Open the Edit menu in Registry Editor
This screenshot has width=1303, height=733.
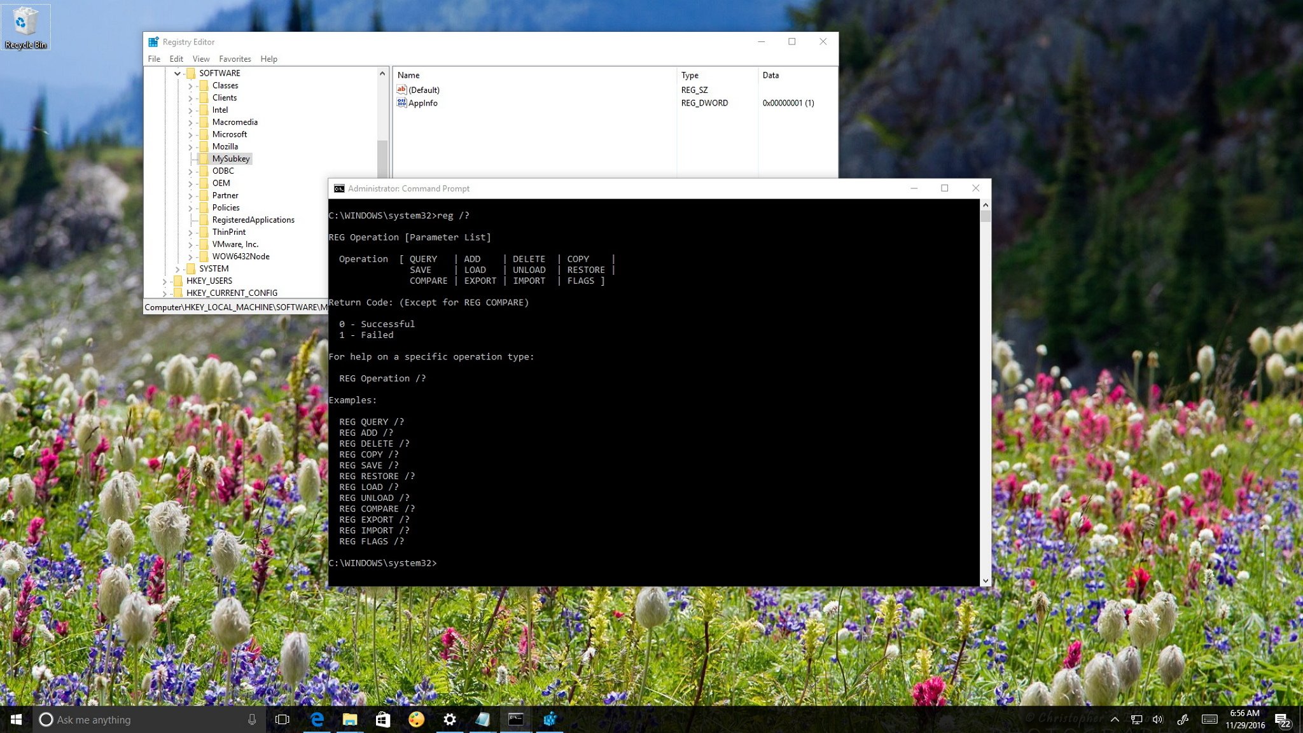(x=176, y=59)
